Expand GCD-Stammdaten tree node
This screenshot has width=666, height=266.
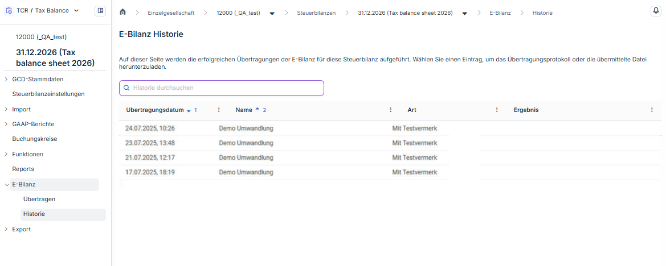pos(6,79)
